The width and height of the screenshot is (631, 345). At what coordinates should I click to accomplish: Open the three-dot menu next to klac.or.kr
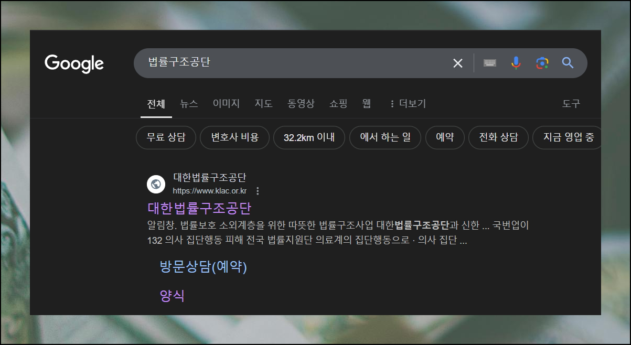click(258, 191)
